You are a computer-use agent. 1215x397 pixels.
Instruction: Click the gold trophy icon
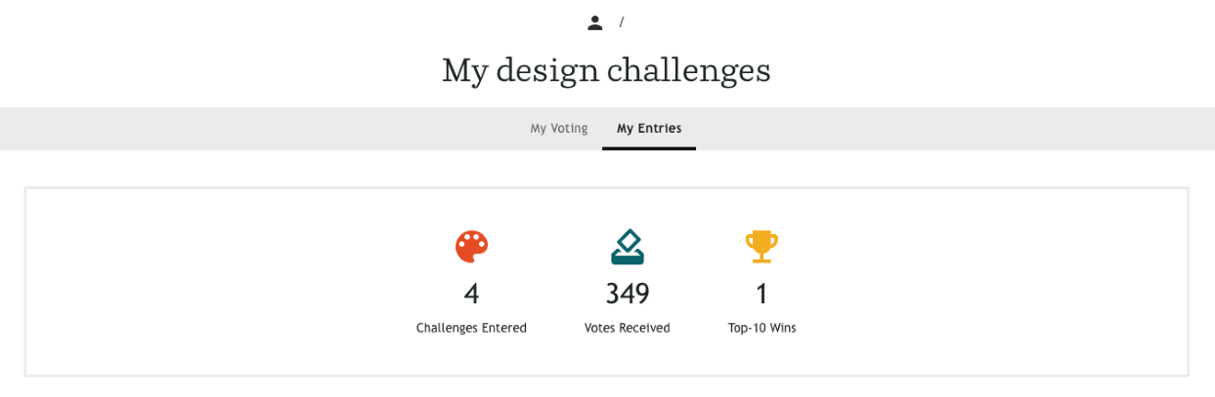coord(761,247)
